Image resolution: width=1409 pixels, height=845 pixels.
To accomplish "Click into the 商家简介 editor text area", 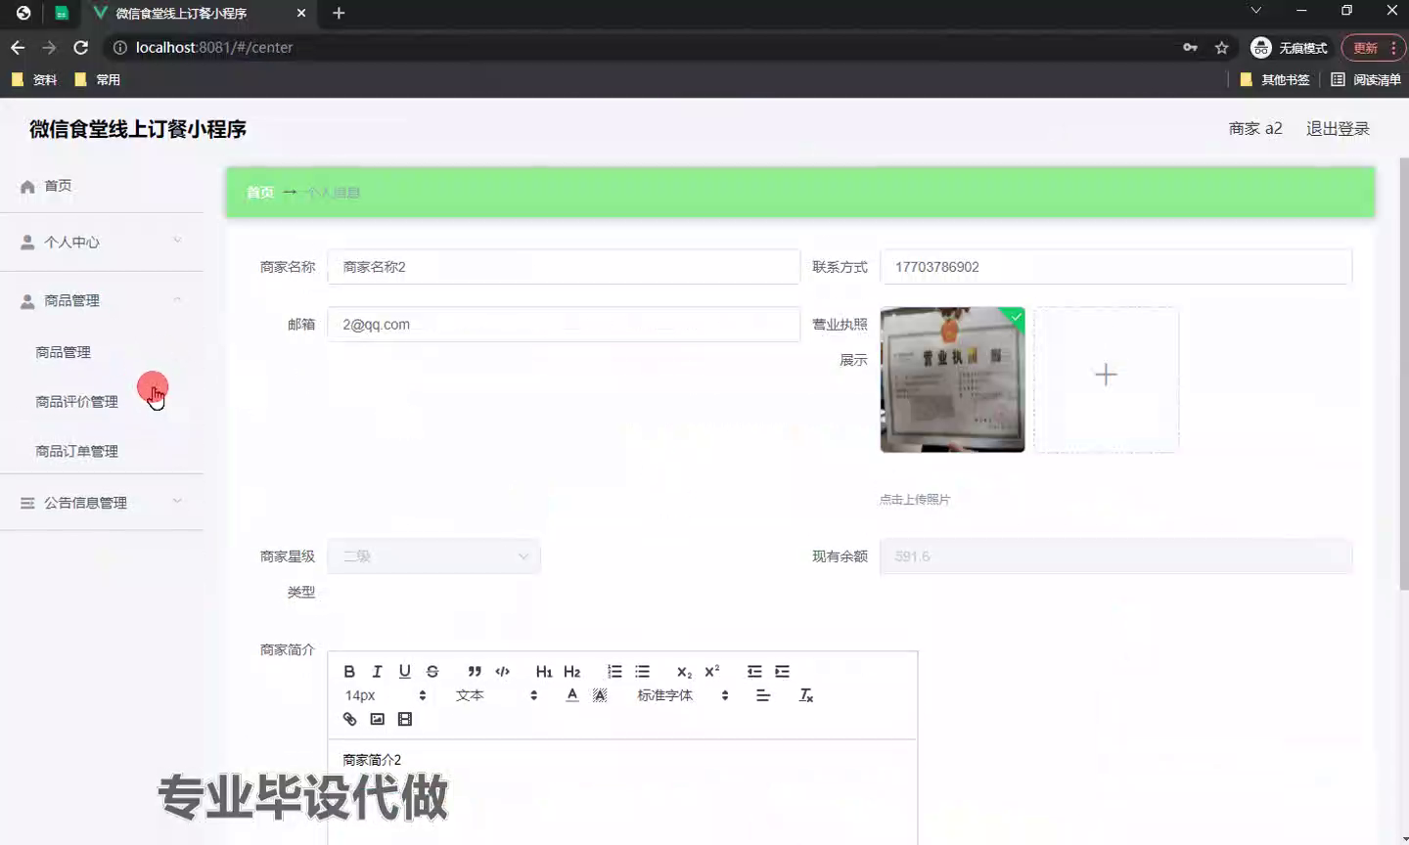I will 622,792.
